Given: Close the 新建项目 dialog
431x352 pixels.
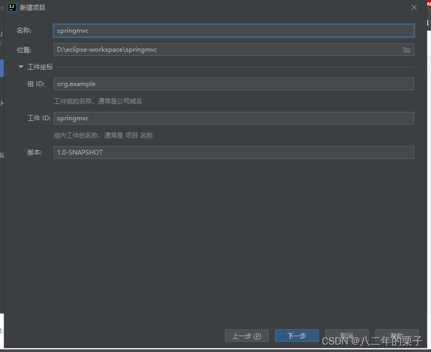Looking at the screenshot, I should coord(414,8).
